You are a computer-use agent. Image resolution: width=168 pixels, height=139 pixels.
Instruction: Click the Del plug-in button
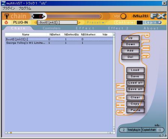(x=131, y=57)
